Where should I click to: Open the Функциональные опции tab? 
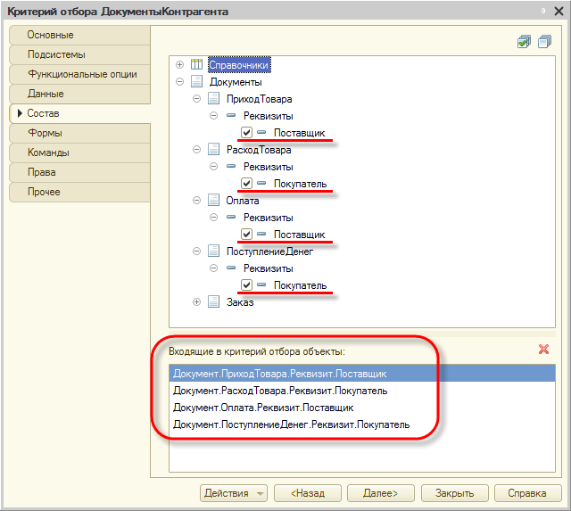pos(79,74)
